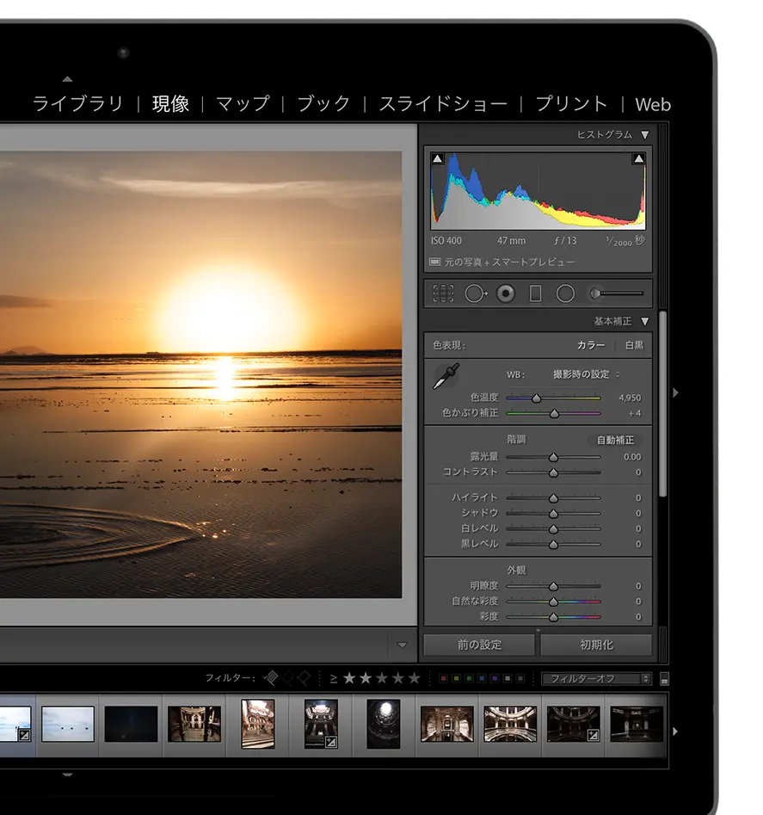Open the ライブラリ module

tap(78, 103)
